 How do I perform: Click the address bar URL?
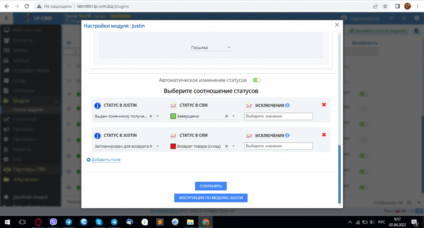point(103,6)
